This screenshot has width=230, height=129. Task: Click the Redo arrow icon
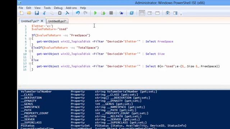[86, 13]
